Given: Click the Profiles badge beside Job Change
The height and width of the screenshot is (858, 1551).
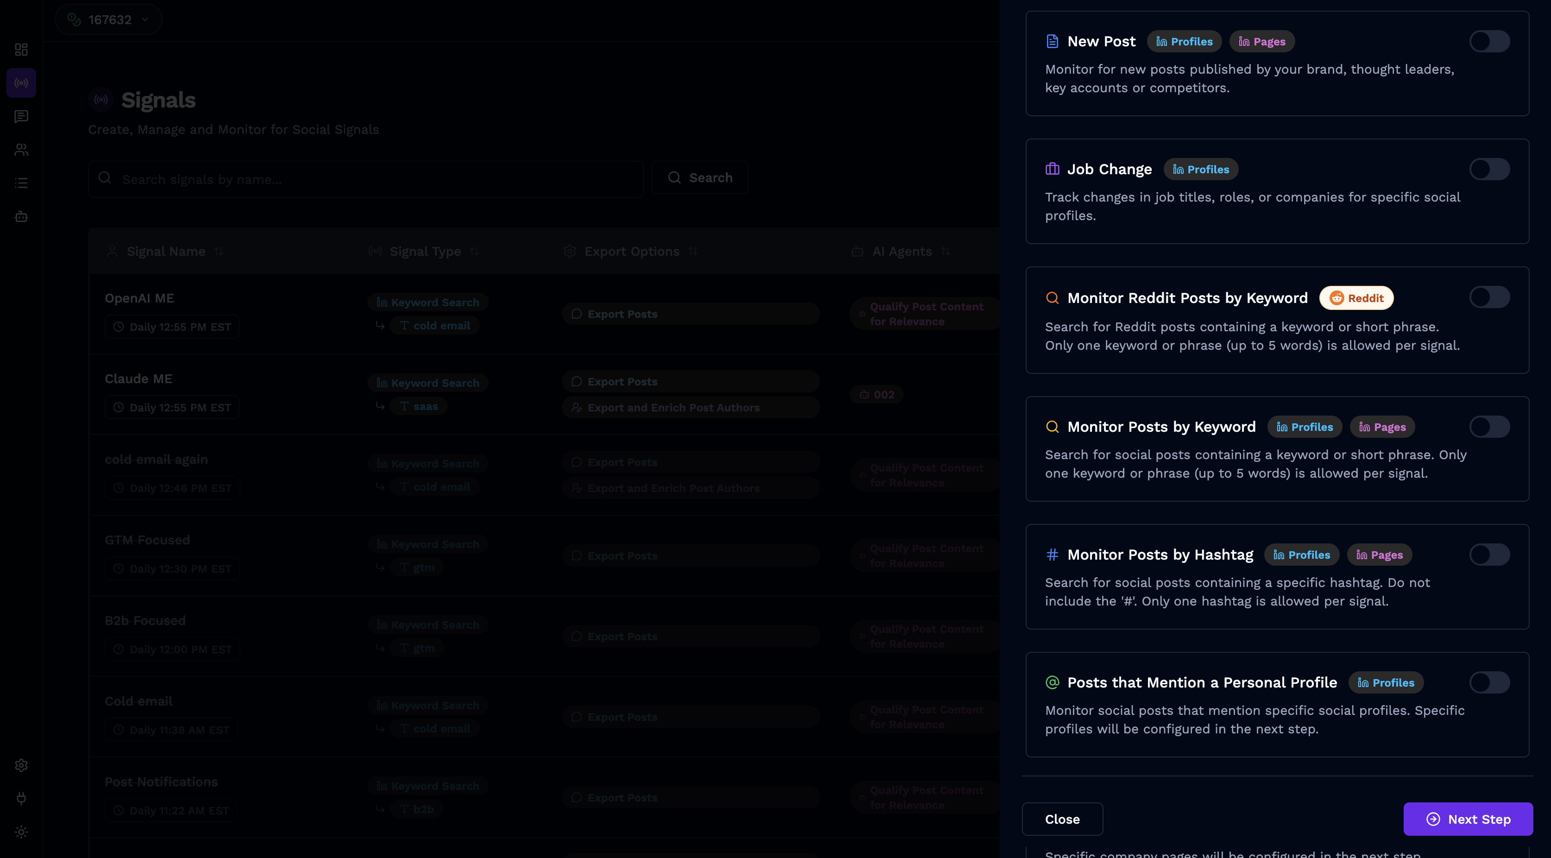Looking at the screenshot, I should tap(1201, 169).
